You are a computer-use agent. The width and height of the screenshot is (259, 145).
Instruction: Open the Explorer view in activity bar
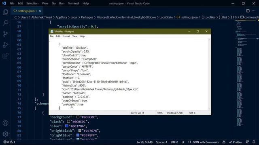pyautogui.click(x=5, y=12)
